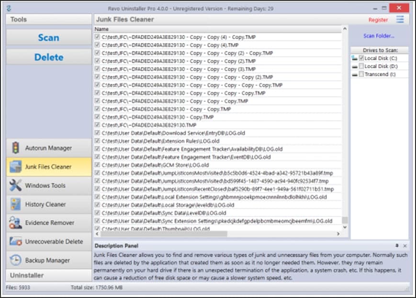Image resolution: width=416 pixels, height=298 pixels.
Task: Uncheck the EntryDB LOG.old junk file
Action: point(98,133)
